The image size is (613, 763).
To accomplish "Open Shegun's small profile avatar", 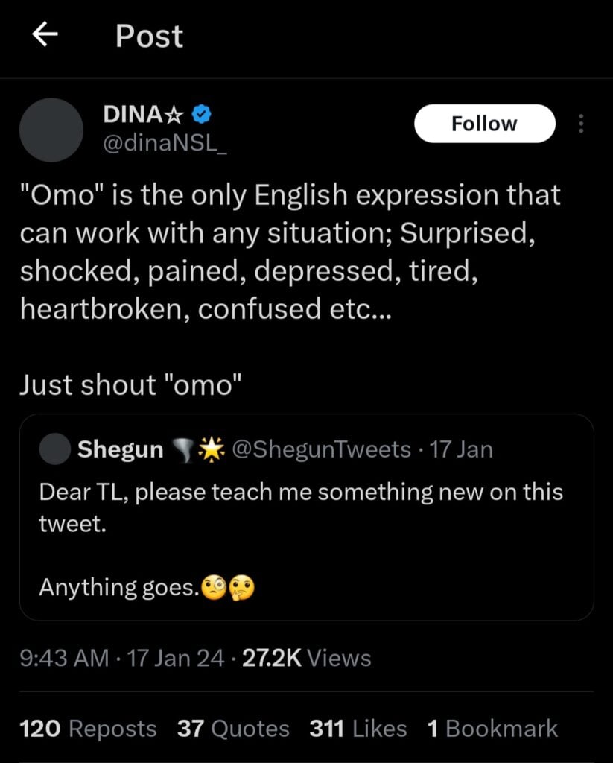I will (x=54, y=449).
